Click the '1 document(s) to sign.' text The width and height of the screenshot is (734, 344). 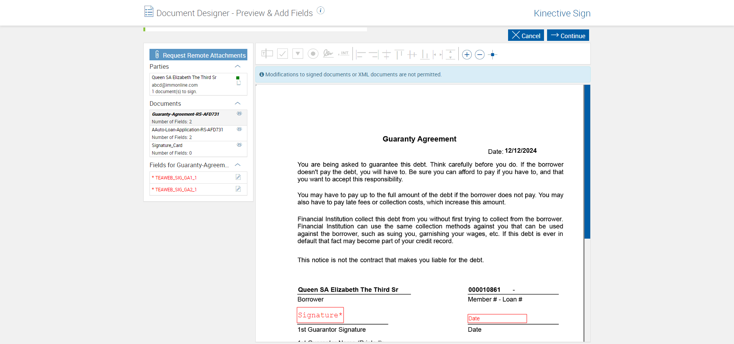tap(174, 92)
